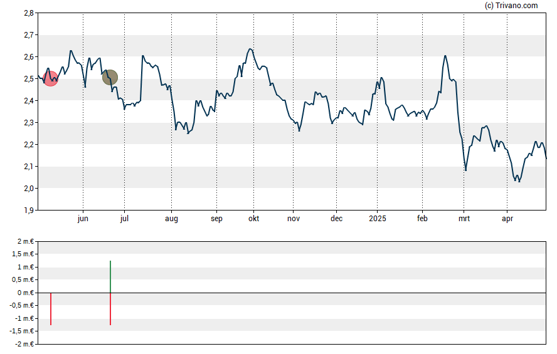This screenshot has width=557, height=354.
Task: Click the '-2 m.€' volume axis label
Action: click(24, 344)
